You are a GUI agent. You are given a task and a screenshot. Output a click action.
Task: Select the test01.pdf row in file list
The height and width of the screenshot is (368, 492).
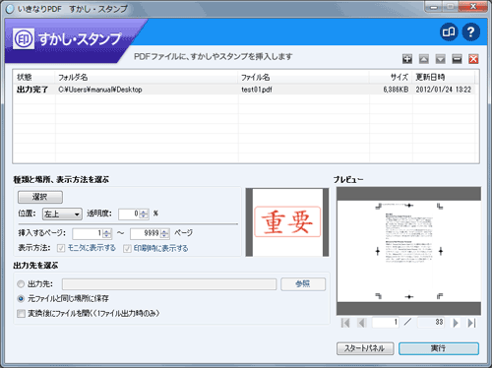[245, 90]
